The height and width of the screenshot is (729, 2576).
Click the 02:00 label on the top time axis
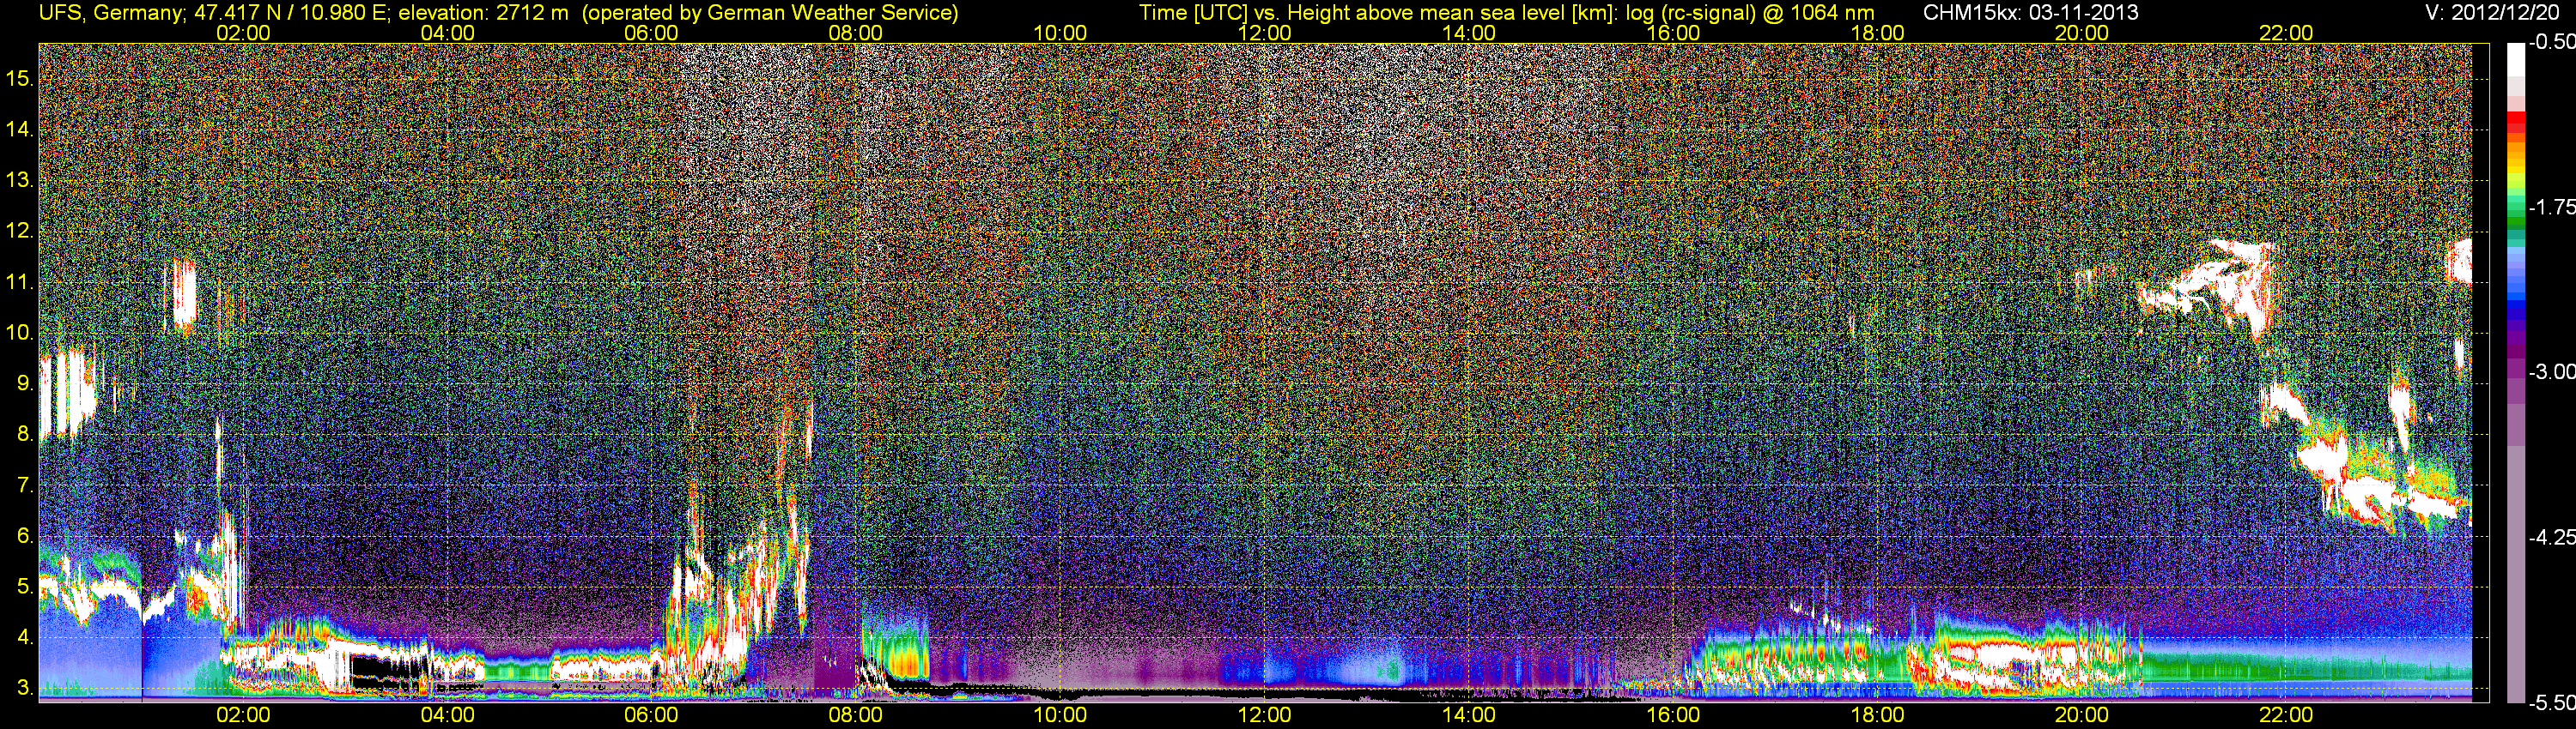pyautogui.click(x=243, y=33)
